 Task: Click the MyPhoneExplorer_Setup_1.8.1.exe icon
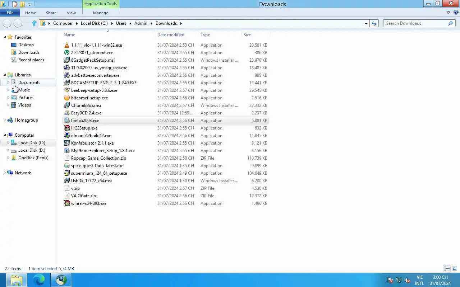click(66, 151)
